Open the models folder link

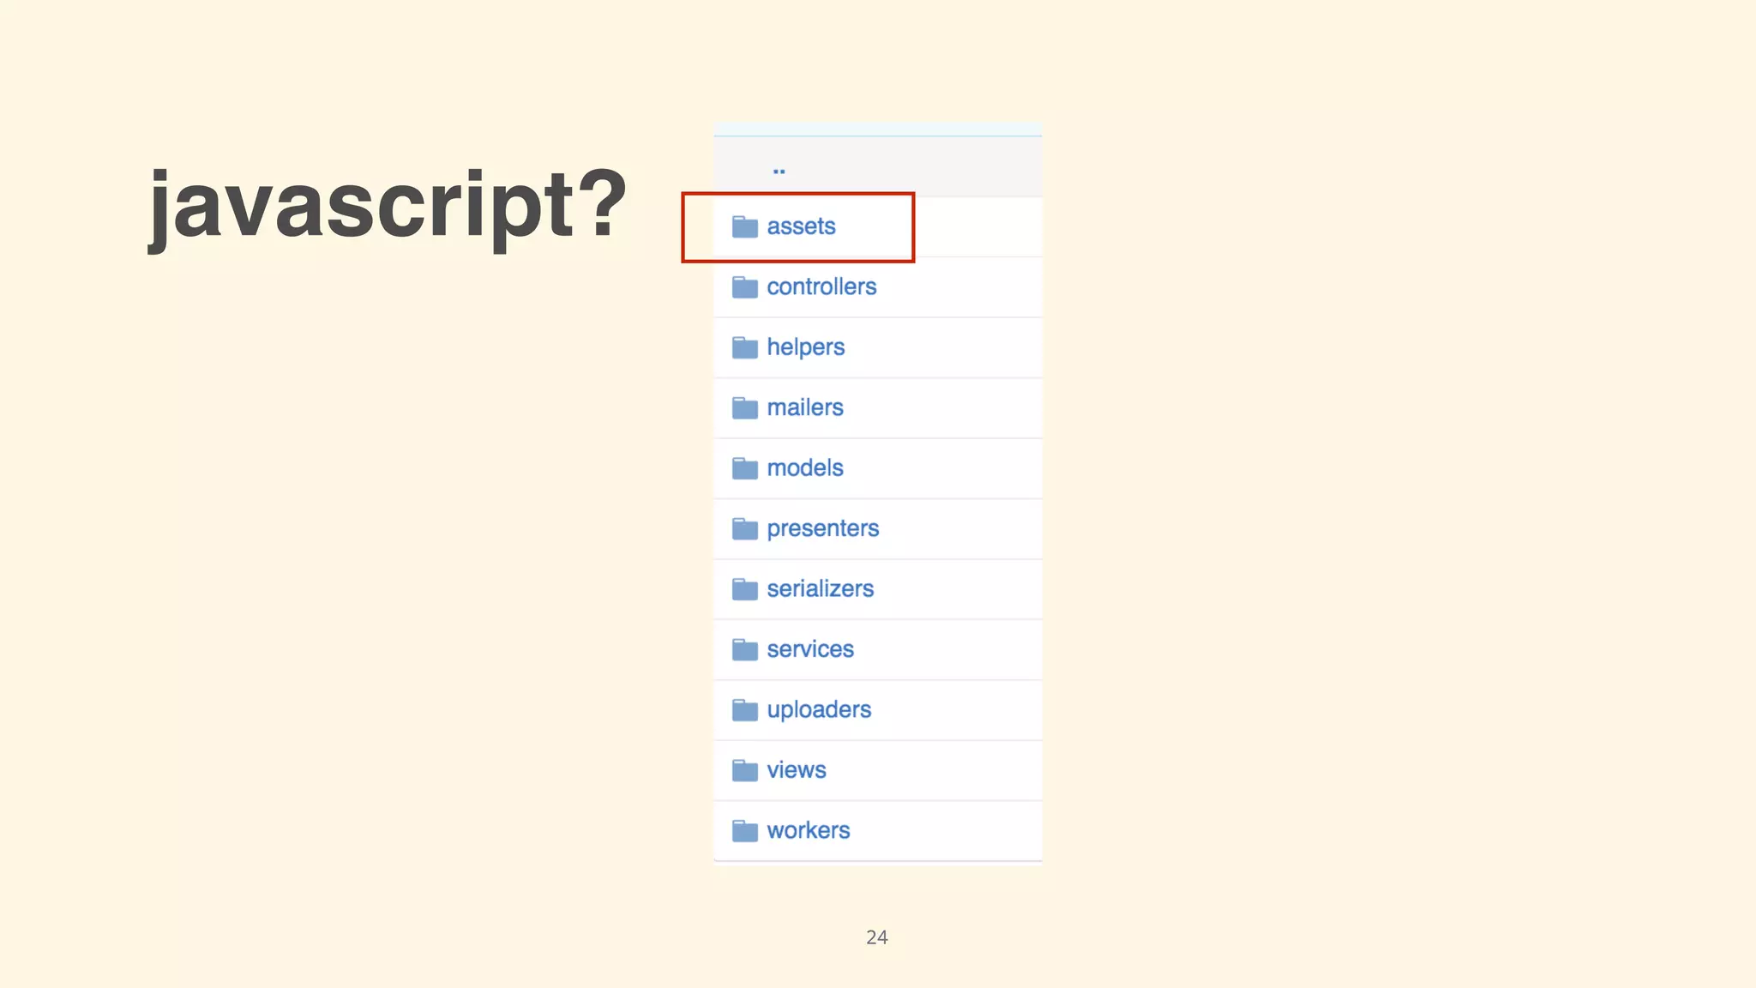click(x=805, y=467)
